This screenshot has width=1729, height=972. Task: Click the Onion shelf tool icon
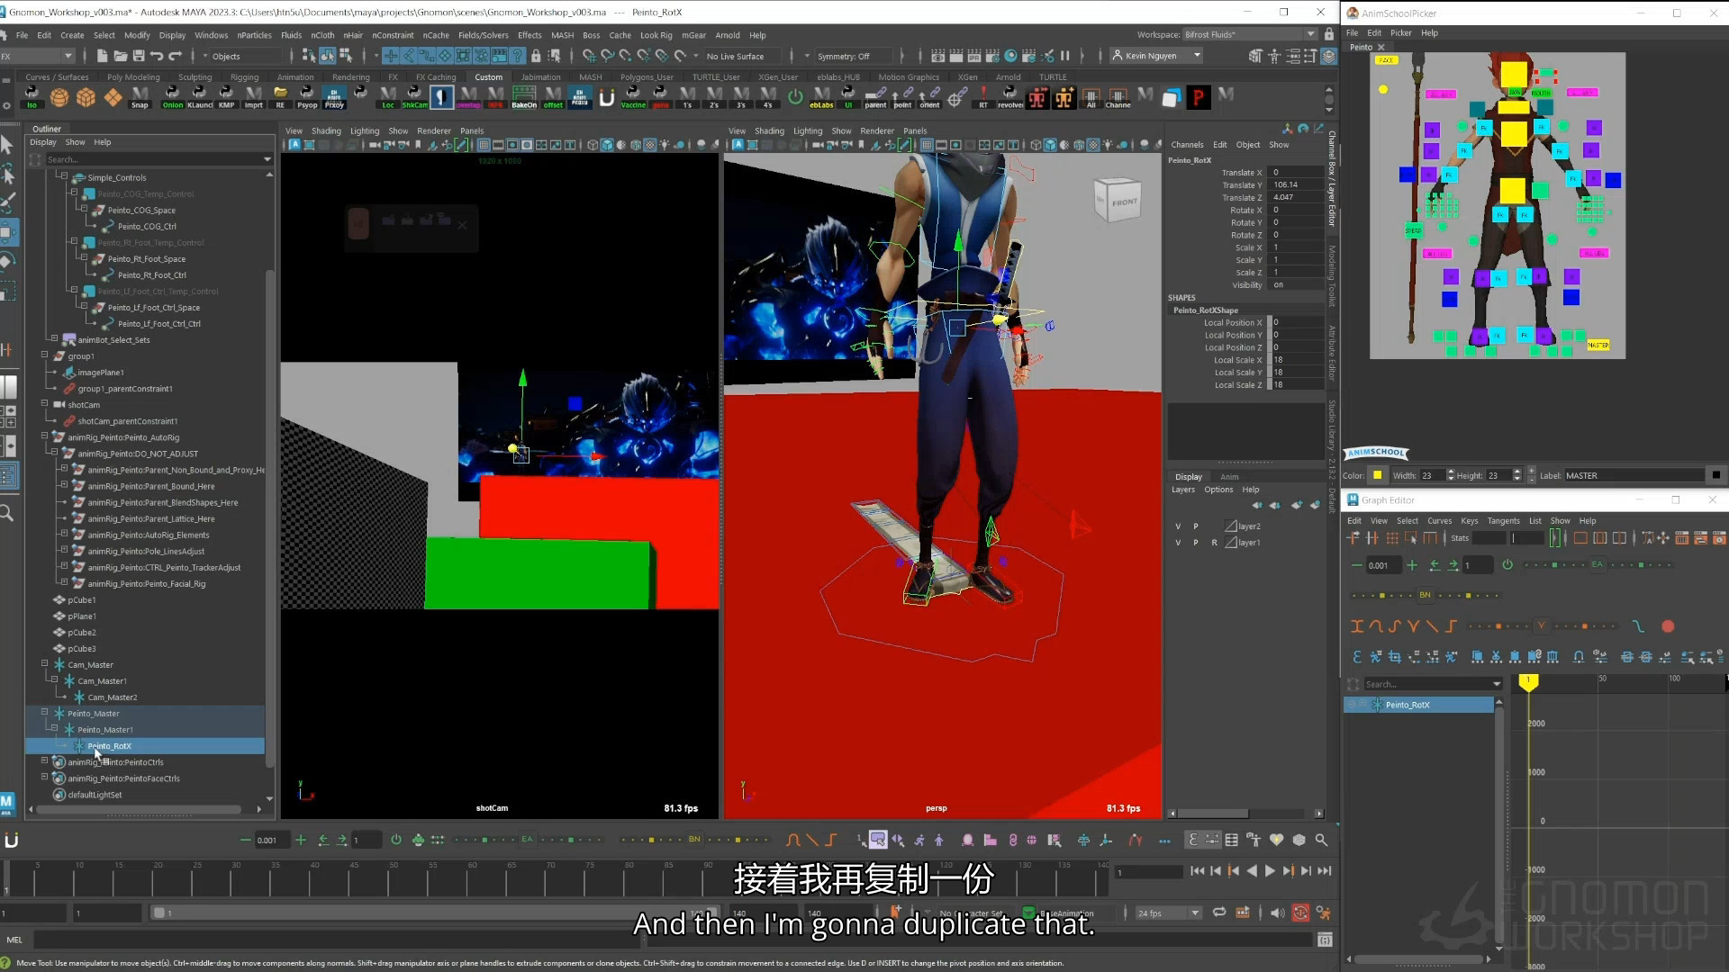(172, 95)
